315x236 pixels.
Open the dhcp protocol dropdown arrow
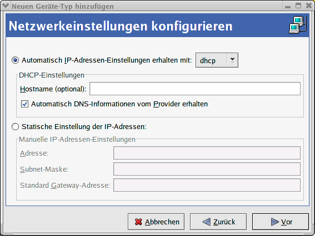[232, 60]
